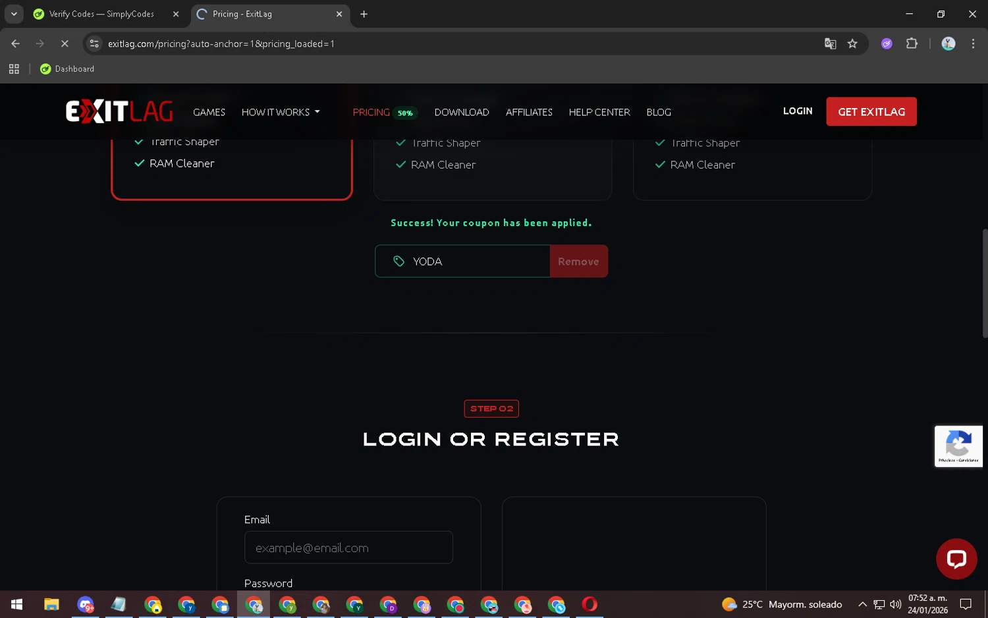Open the BLOG link
Screen dimensions: 988x618
659,112
